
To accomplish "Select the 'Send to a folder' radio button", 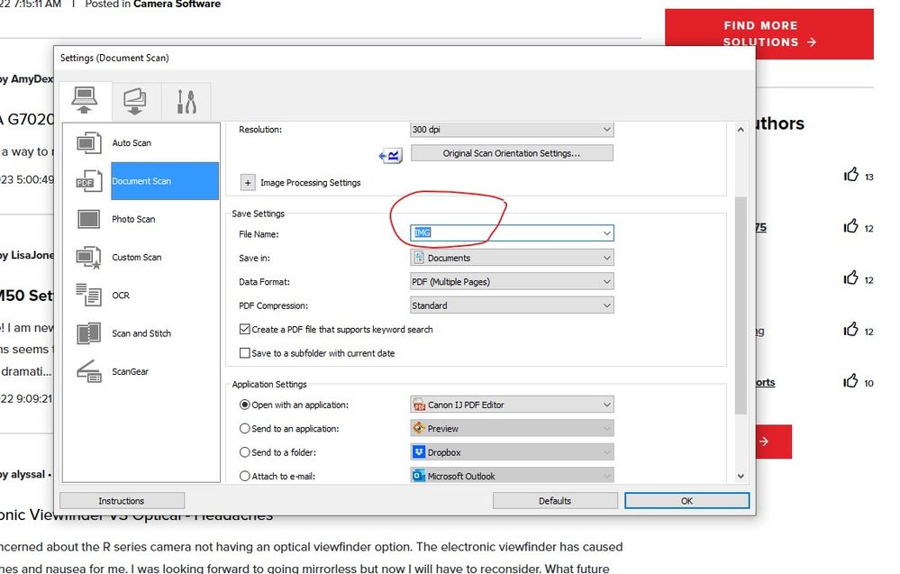I will pos(244,451).
